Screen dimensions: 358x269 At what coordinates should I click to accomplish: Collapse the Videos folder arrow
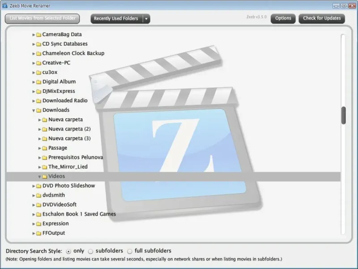point(39,177)
